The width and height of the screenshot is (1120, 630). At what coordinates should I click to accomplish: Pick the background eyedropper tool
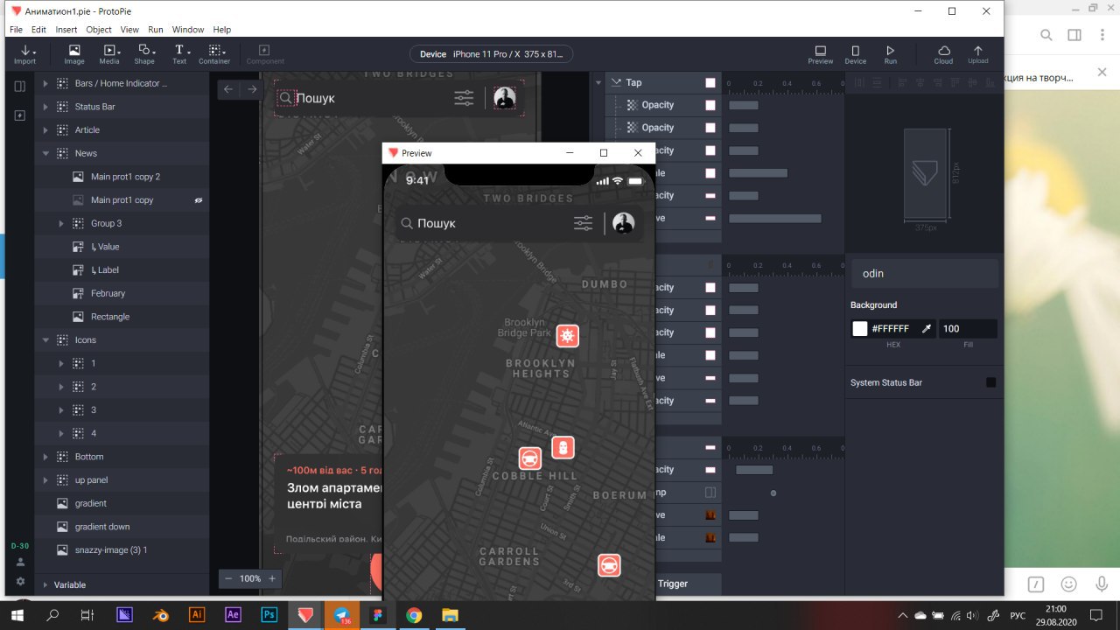[x=927, y=329]
